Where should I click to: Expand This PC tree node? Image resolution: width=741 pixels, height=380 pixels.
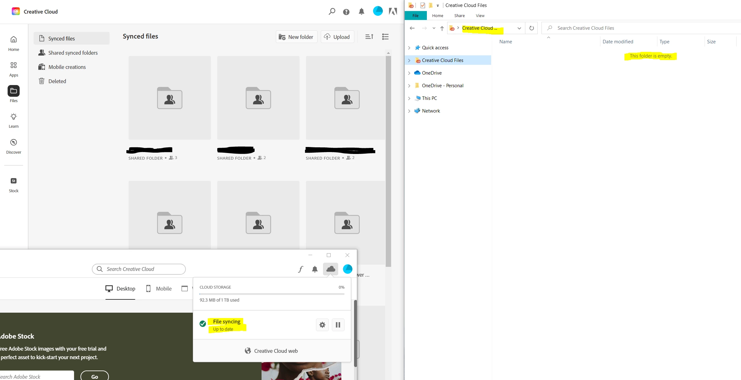pyautogui.click(x=409, y=98)
